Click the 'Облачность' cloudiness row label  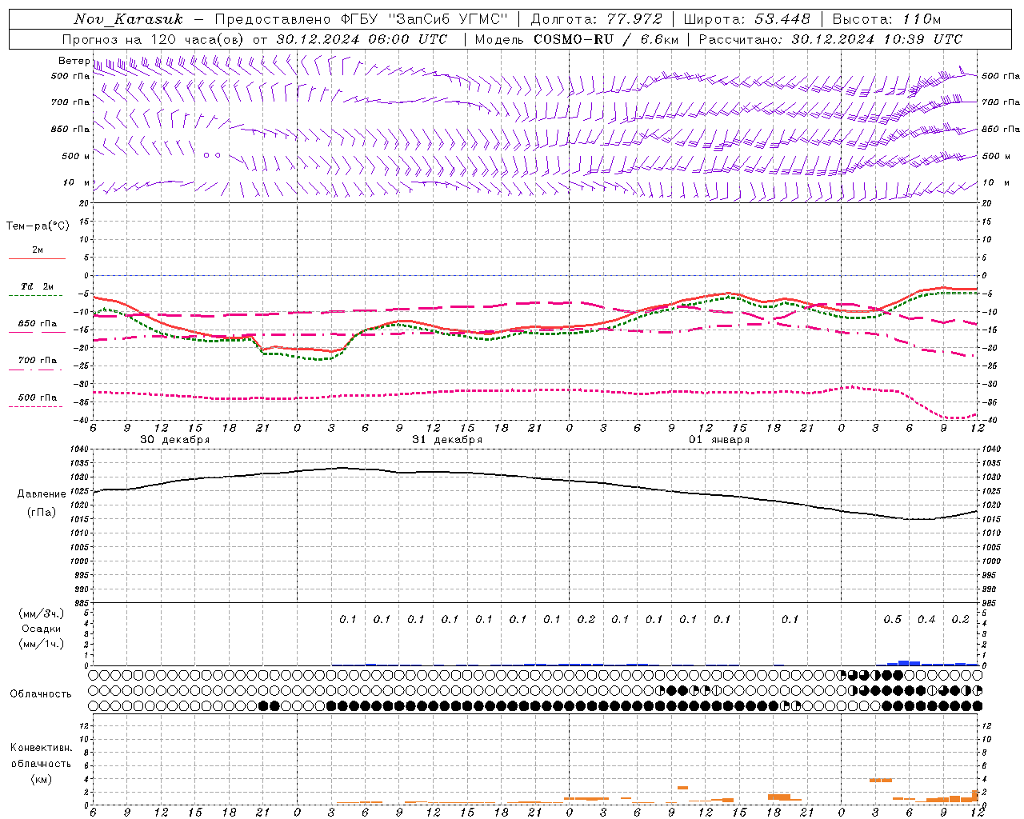click(x=41, y=694)
